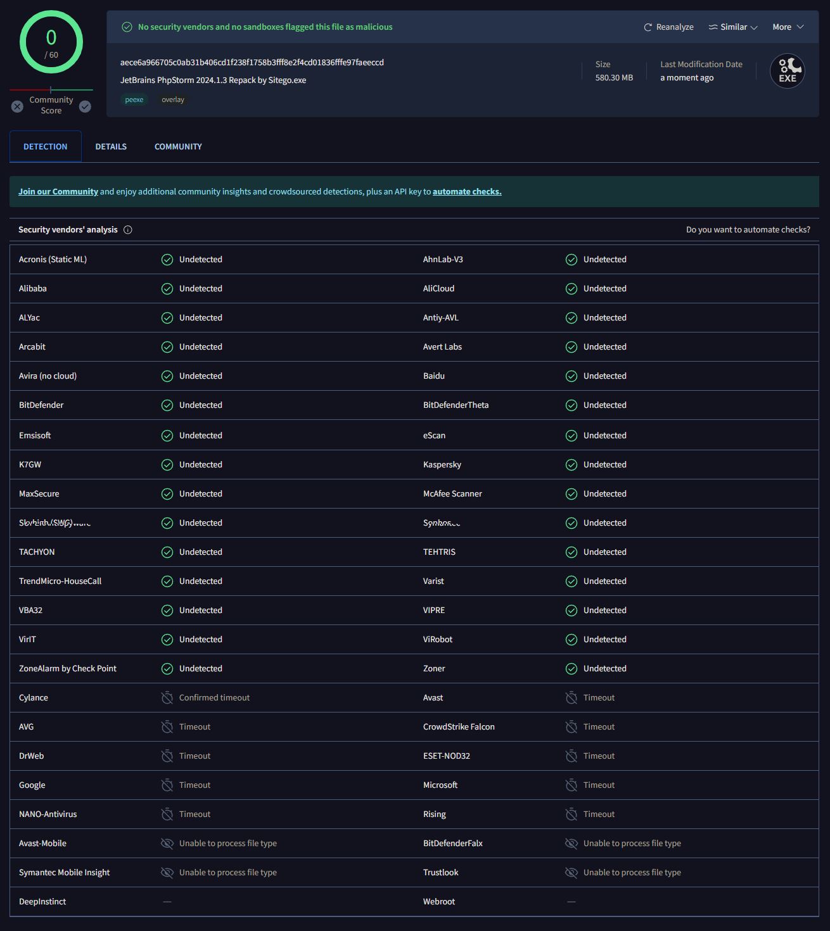Click the green check in the banner
Screen dimensions: 830x931
tap(127, 27)
